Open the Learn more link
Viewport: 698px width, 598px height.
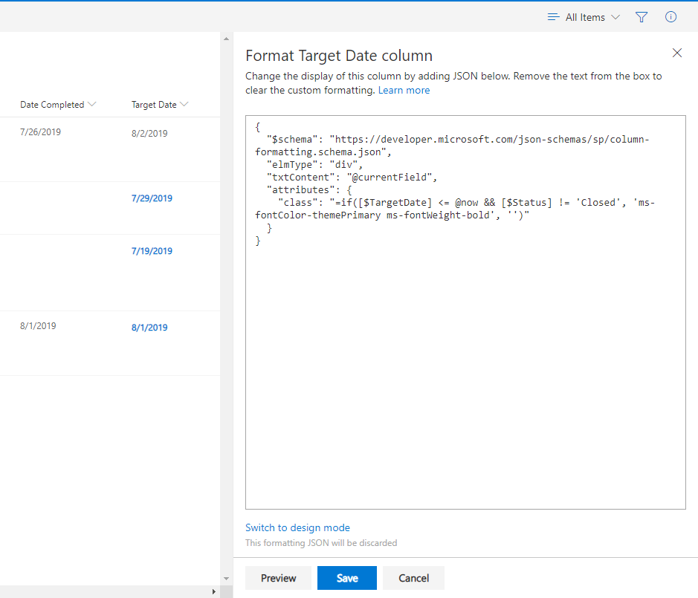tap(404, 90)
